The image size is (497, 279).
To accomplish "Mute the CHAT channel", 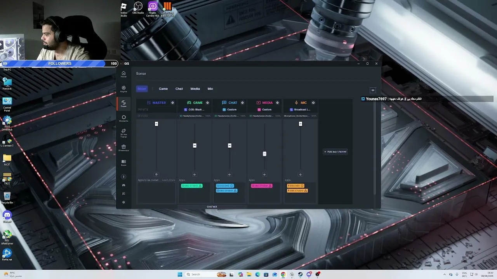I will coord(229,174).
